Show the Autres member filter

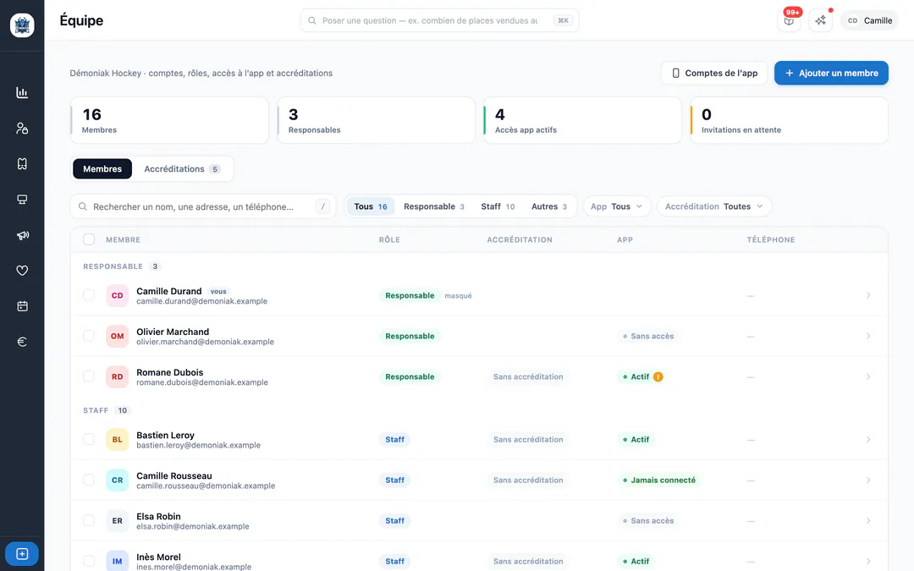(x=549, y=206)
